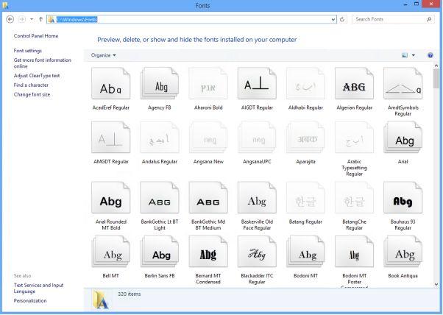
Task: Click the Bernard MT Condensed font icon
Action: click(208, 252)
